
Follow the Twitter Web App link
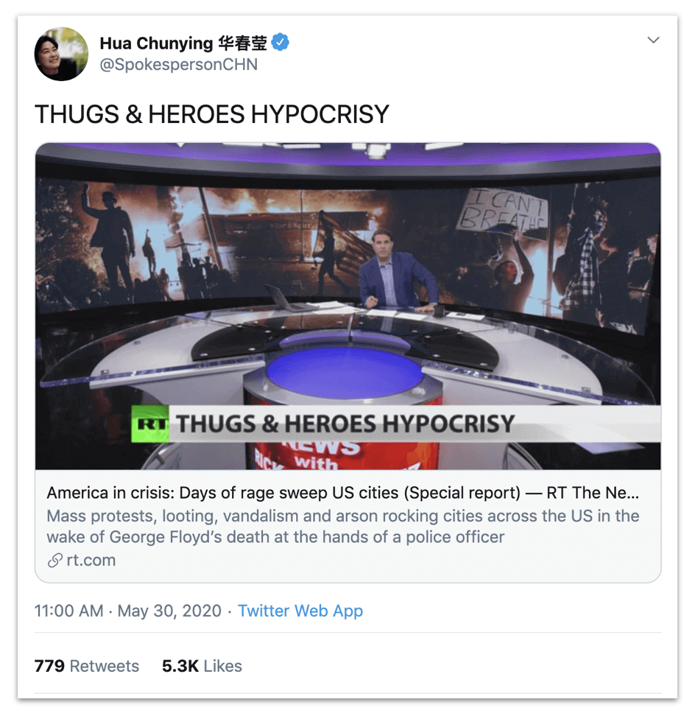point(300,611)
